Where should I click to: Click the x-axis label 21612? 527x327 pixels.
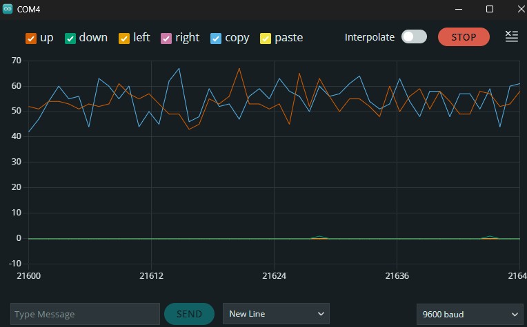(x=151, y=275)
